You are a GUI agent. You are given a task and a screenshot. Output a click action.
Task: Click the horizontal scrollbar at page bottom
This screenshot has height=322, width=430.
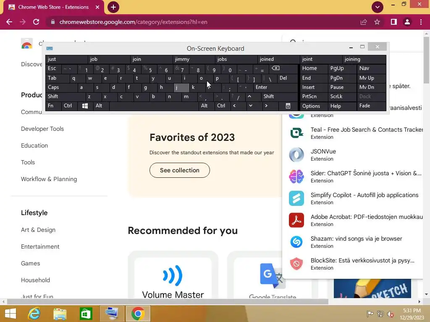(x=168, y=301)
